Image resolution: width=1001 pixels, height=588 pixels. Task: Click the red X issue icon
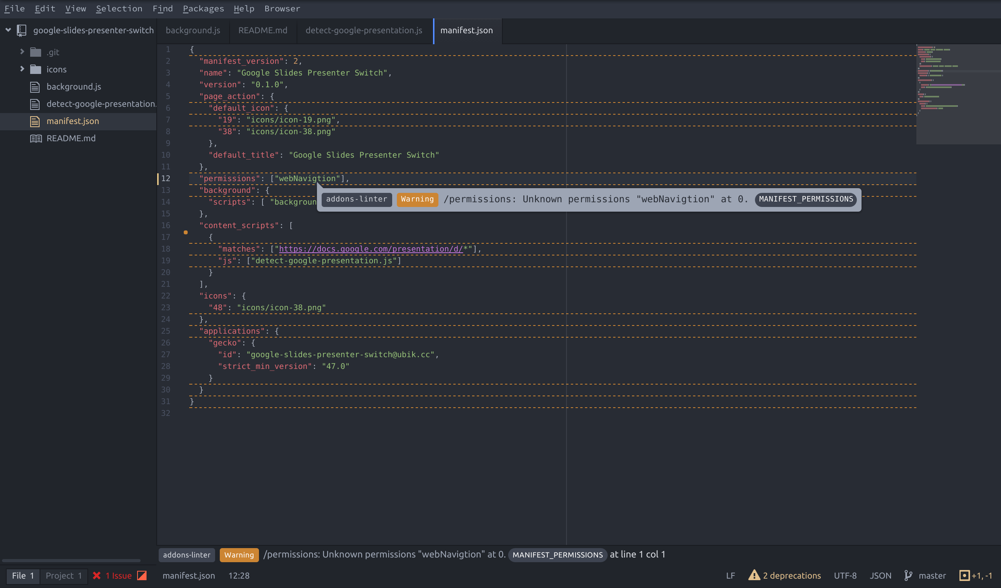96,576
